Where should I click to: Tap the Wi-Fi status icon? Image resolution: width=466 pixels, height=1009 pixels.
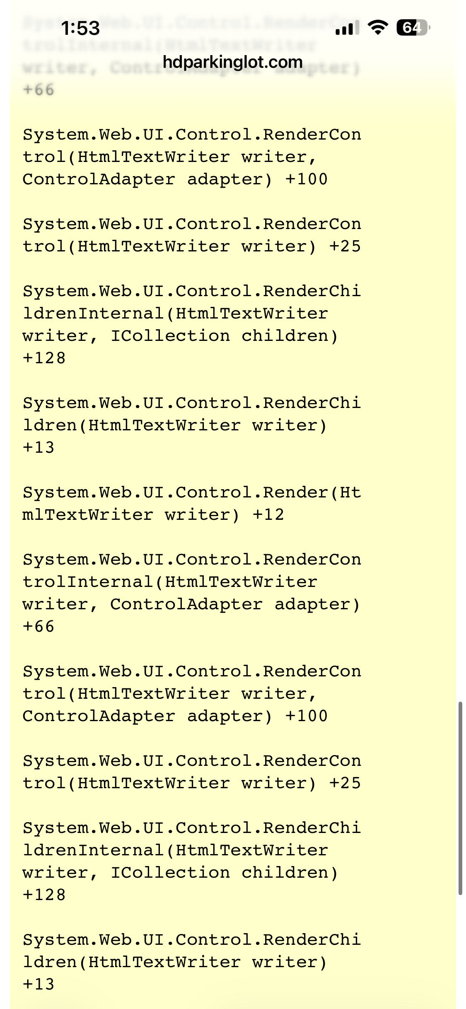377,27
